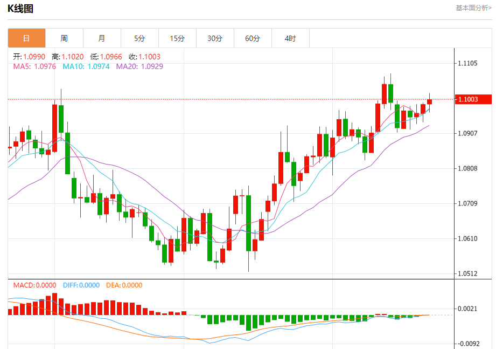Click the 收:1.1003 close price value
This screenshot has width=496, height=349.
(144, 57)
